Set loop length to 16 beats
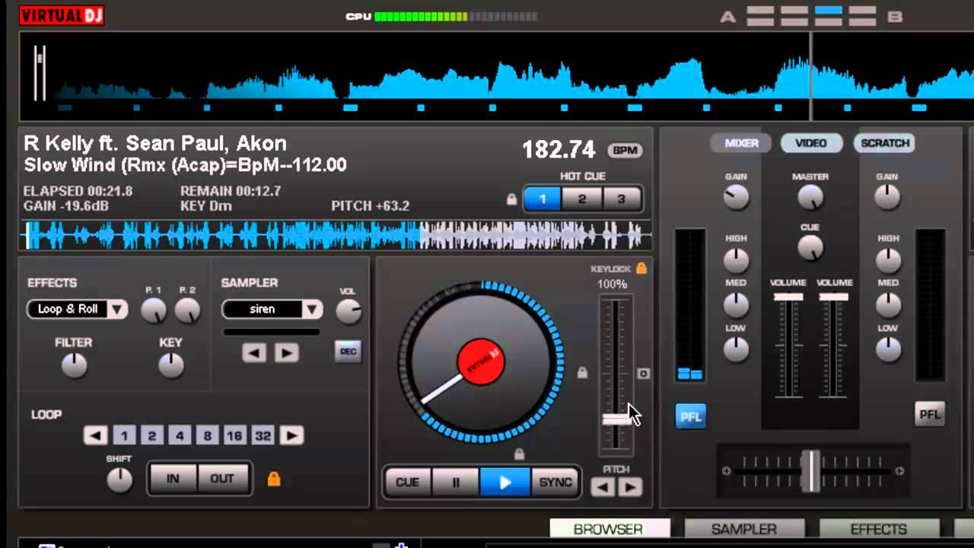Screen dimensions: 974x548 [234, 435]
